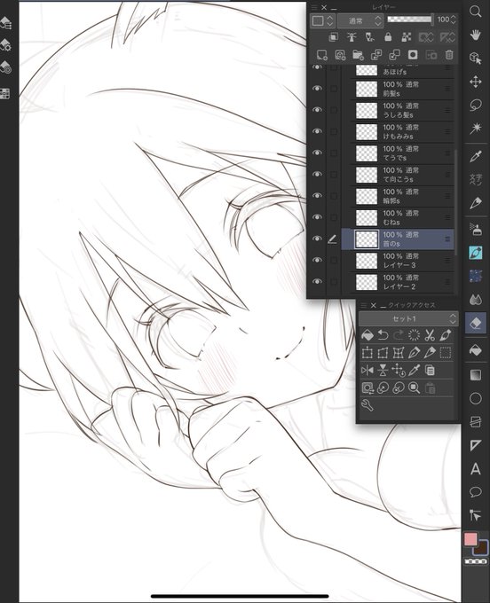
Task: Select the Gradient tool
Action: tap(476, 374)
